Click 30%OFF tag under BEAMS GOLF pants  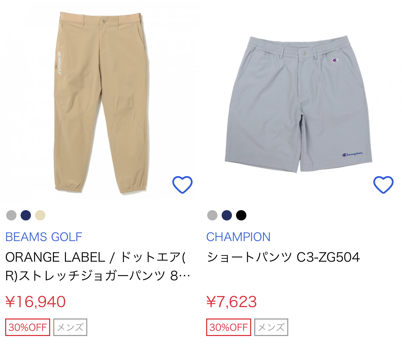pos(27,327)
